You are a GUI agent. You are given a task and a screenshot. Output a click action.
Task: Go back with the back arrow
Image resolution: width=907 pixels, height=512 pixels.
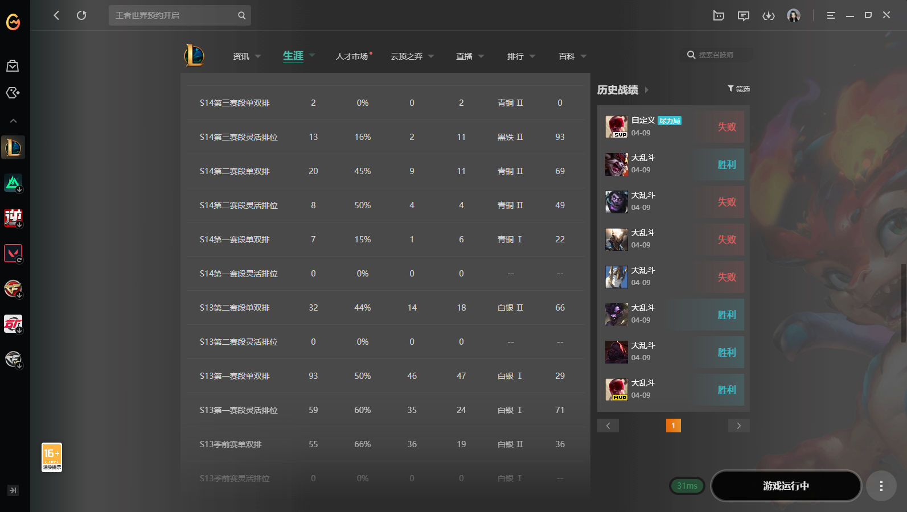(x=56, y=15)
